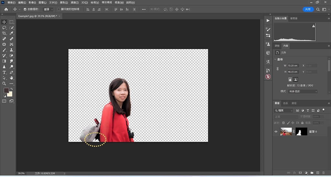The image size is (331, 177).
Task: Click the background color swatch
Action: pos(10,95)
